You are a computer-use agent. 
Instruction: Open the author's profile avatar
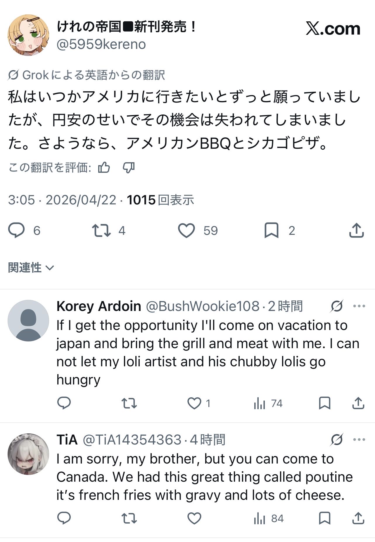[28, 35]
